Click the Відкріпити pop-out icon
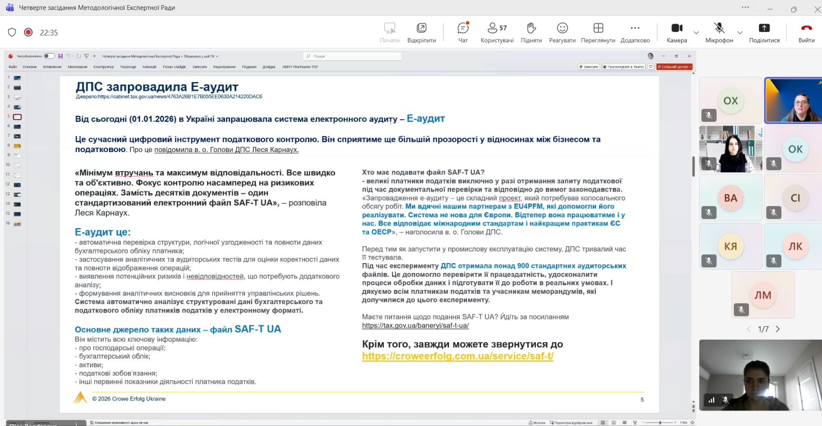 point(421,28)
